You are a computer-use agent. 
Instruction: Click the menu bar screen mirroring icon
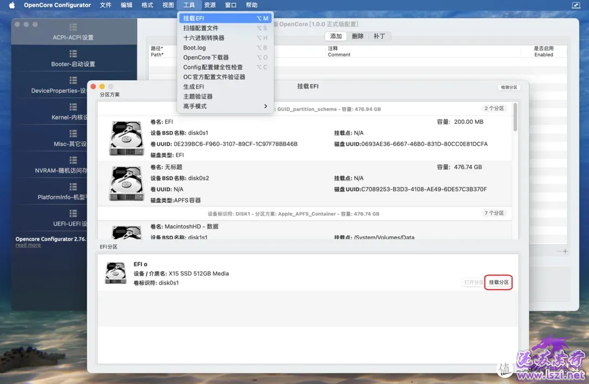pos(576,5)
